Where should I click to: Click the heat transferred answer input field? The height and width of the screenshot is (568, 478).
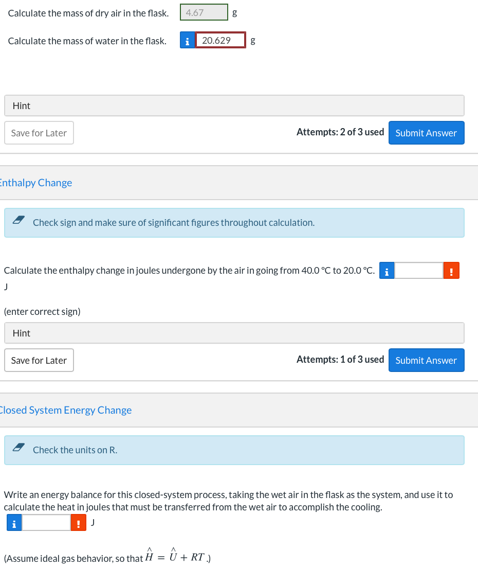46,522
